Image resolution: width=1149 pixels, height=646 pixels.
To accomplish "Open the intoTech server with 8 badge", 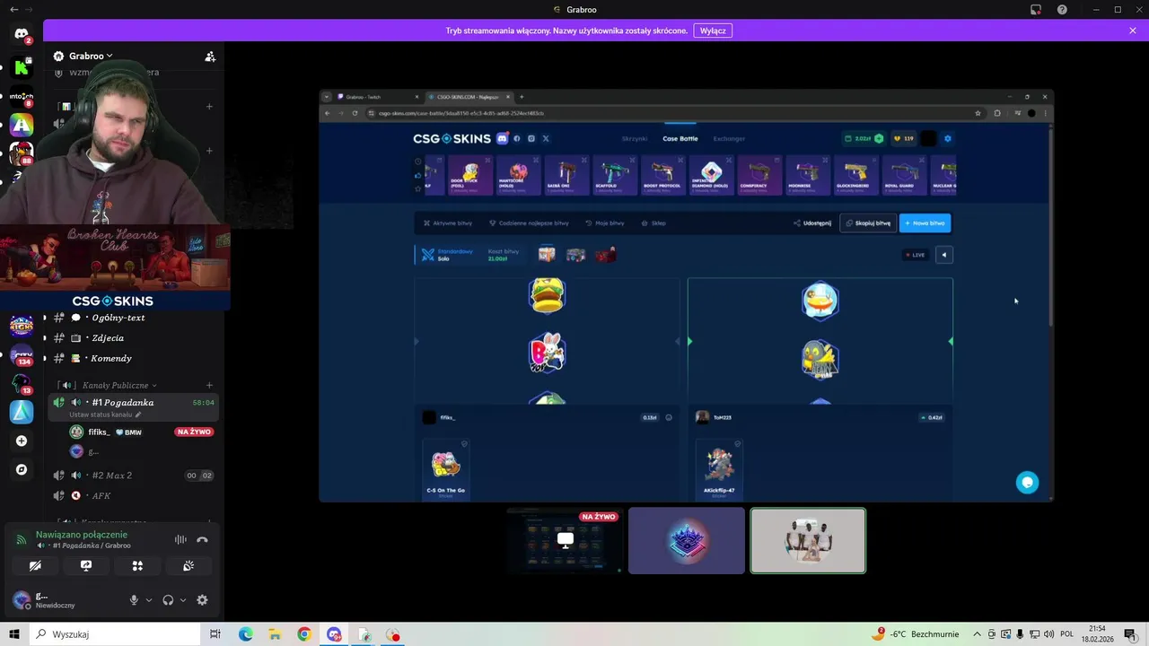I will point(22,96).
